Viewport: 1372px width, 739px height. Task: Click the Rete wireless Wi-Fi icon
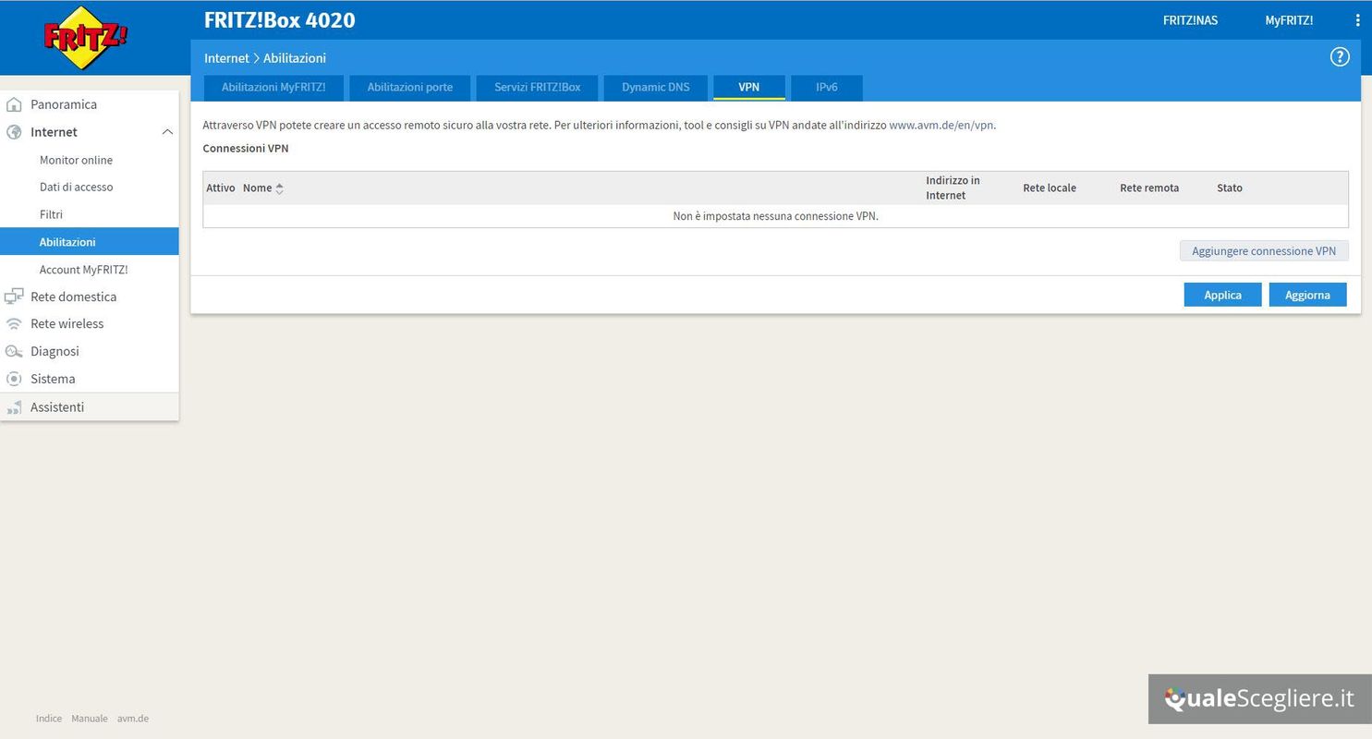click(14, 324)
